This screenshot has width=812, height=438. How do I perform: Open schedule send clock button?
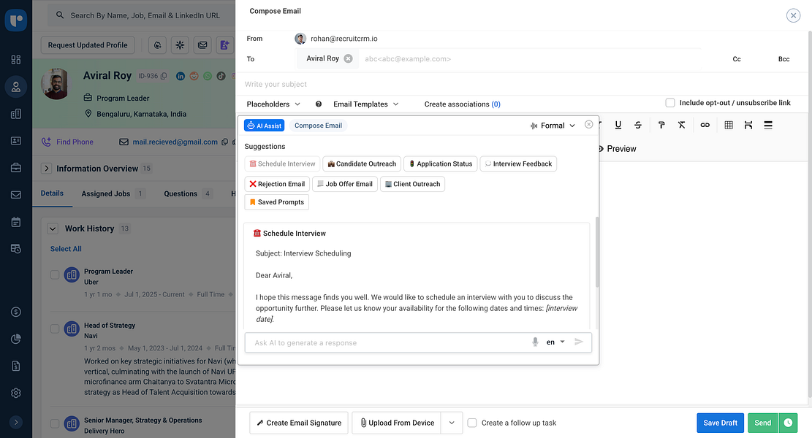(x=788, y=423)
